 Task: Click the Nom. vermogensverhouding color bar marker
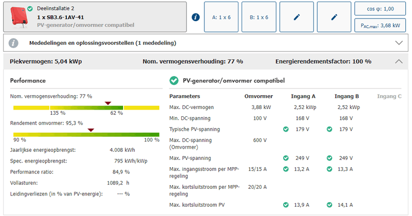[108, 103]
